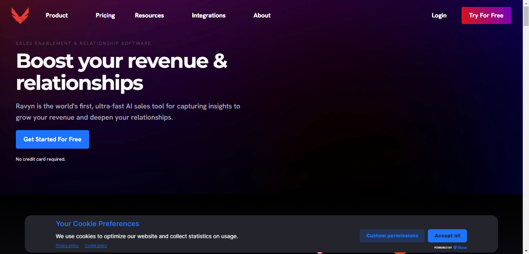Click the Login link
529x254 pixels.
click(439, 15)
